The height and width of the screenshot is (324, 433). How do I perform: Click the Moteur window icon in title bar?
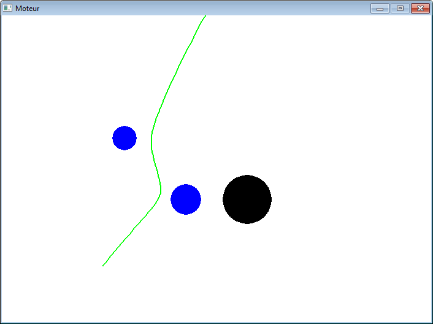7,8
